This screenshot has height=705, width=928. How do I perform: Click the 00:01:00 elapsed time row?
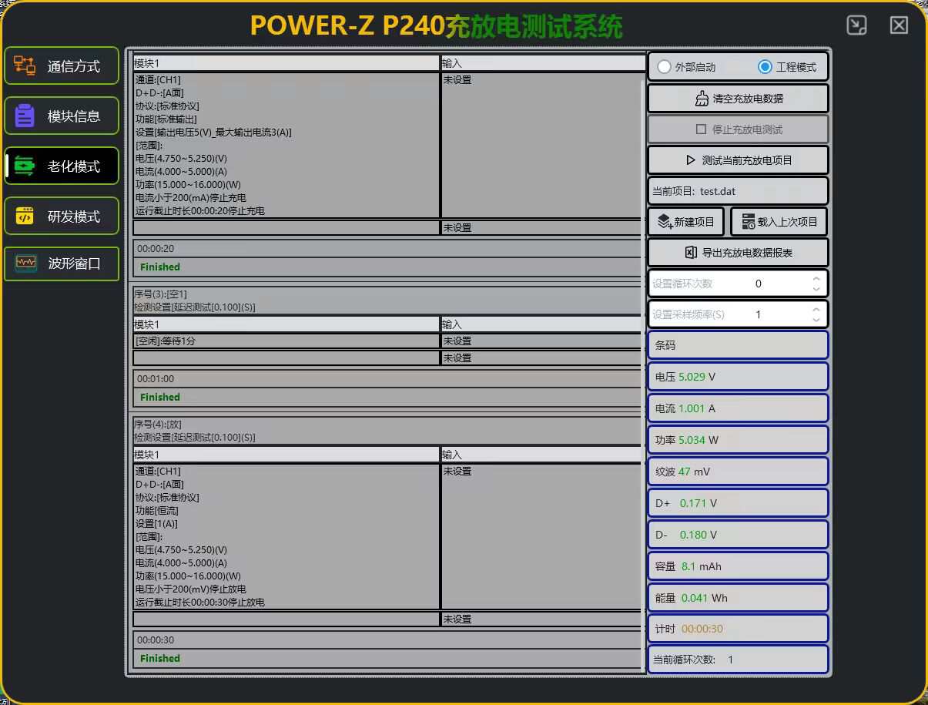click(x=387, y=379)
